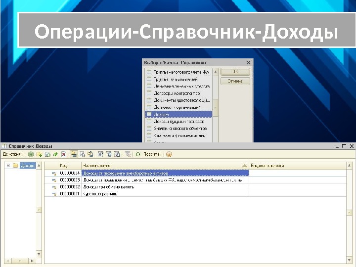Click row icon for 00000004
Screen dimensions: 356x267
point(54,173)
